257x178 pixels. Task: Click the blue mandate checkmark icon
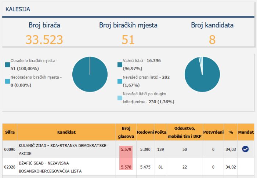245,149
